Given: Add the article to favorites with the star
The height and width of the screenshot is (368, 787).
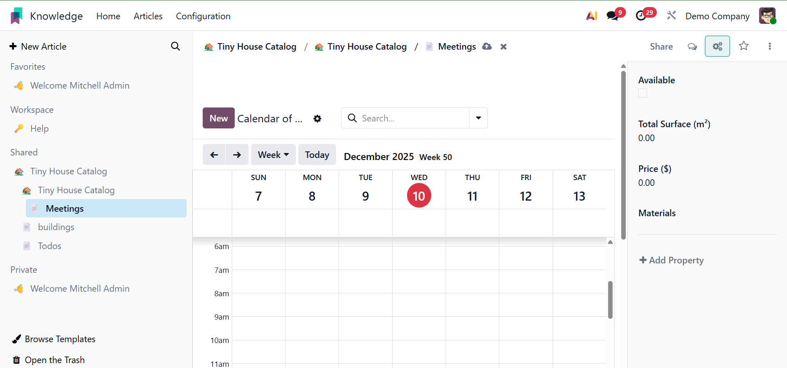Looking at the screenshot, I should point(744,46).
